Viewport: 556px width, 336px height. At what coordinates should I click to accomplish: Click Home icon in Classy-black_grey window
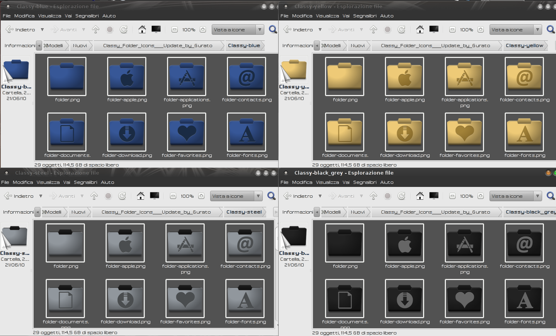[x=420, y=196]
